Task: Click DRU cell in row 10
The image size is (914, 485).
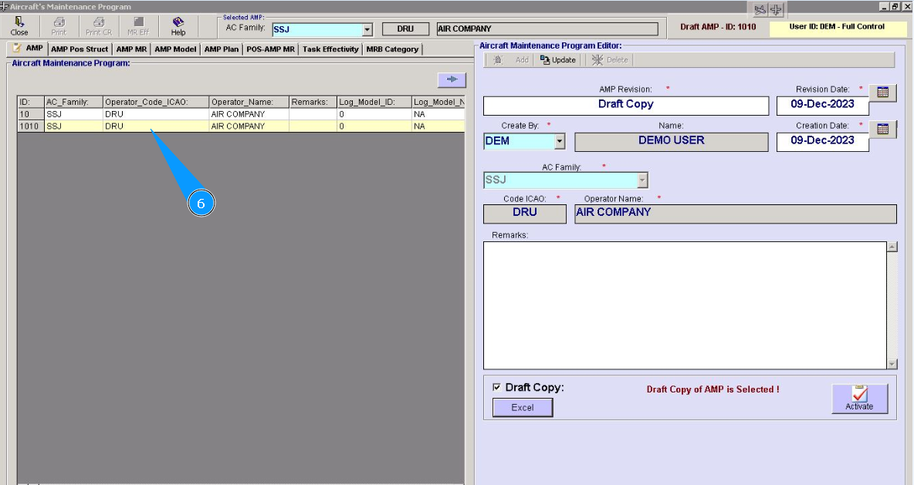Action: pos(156,114)
